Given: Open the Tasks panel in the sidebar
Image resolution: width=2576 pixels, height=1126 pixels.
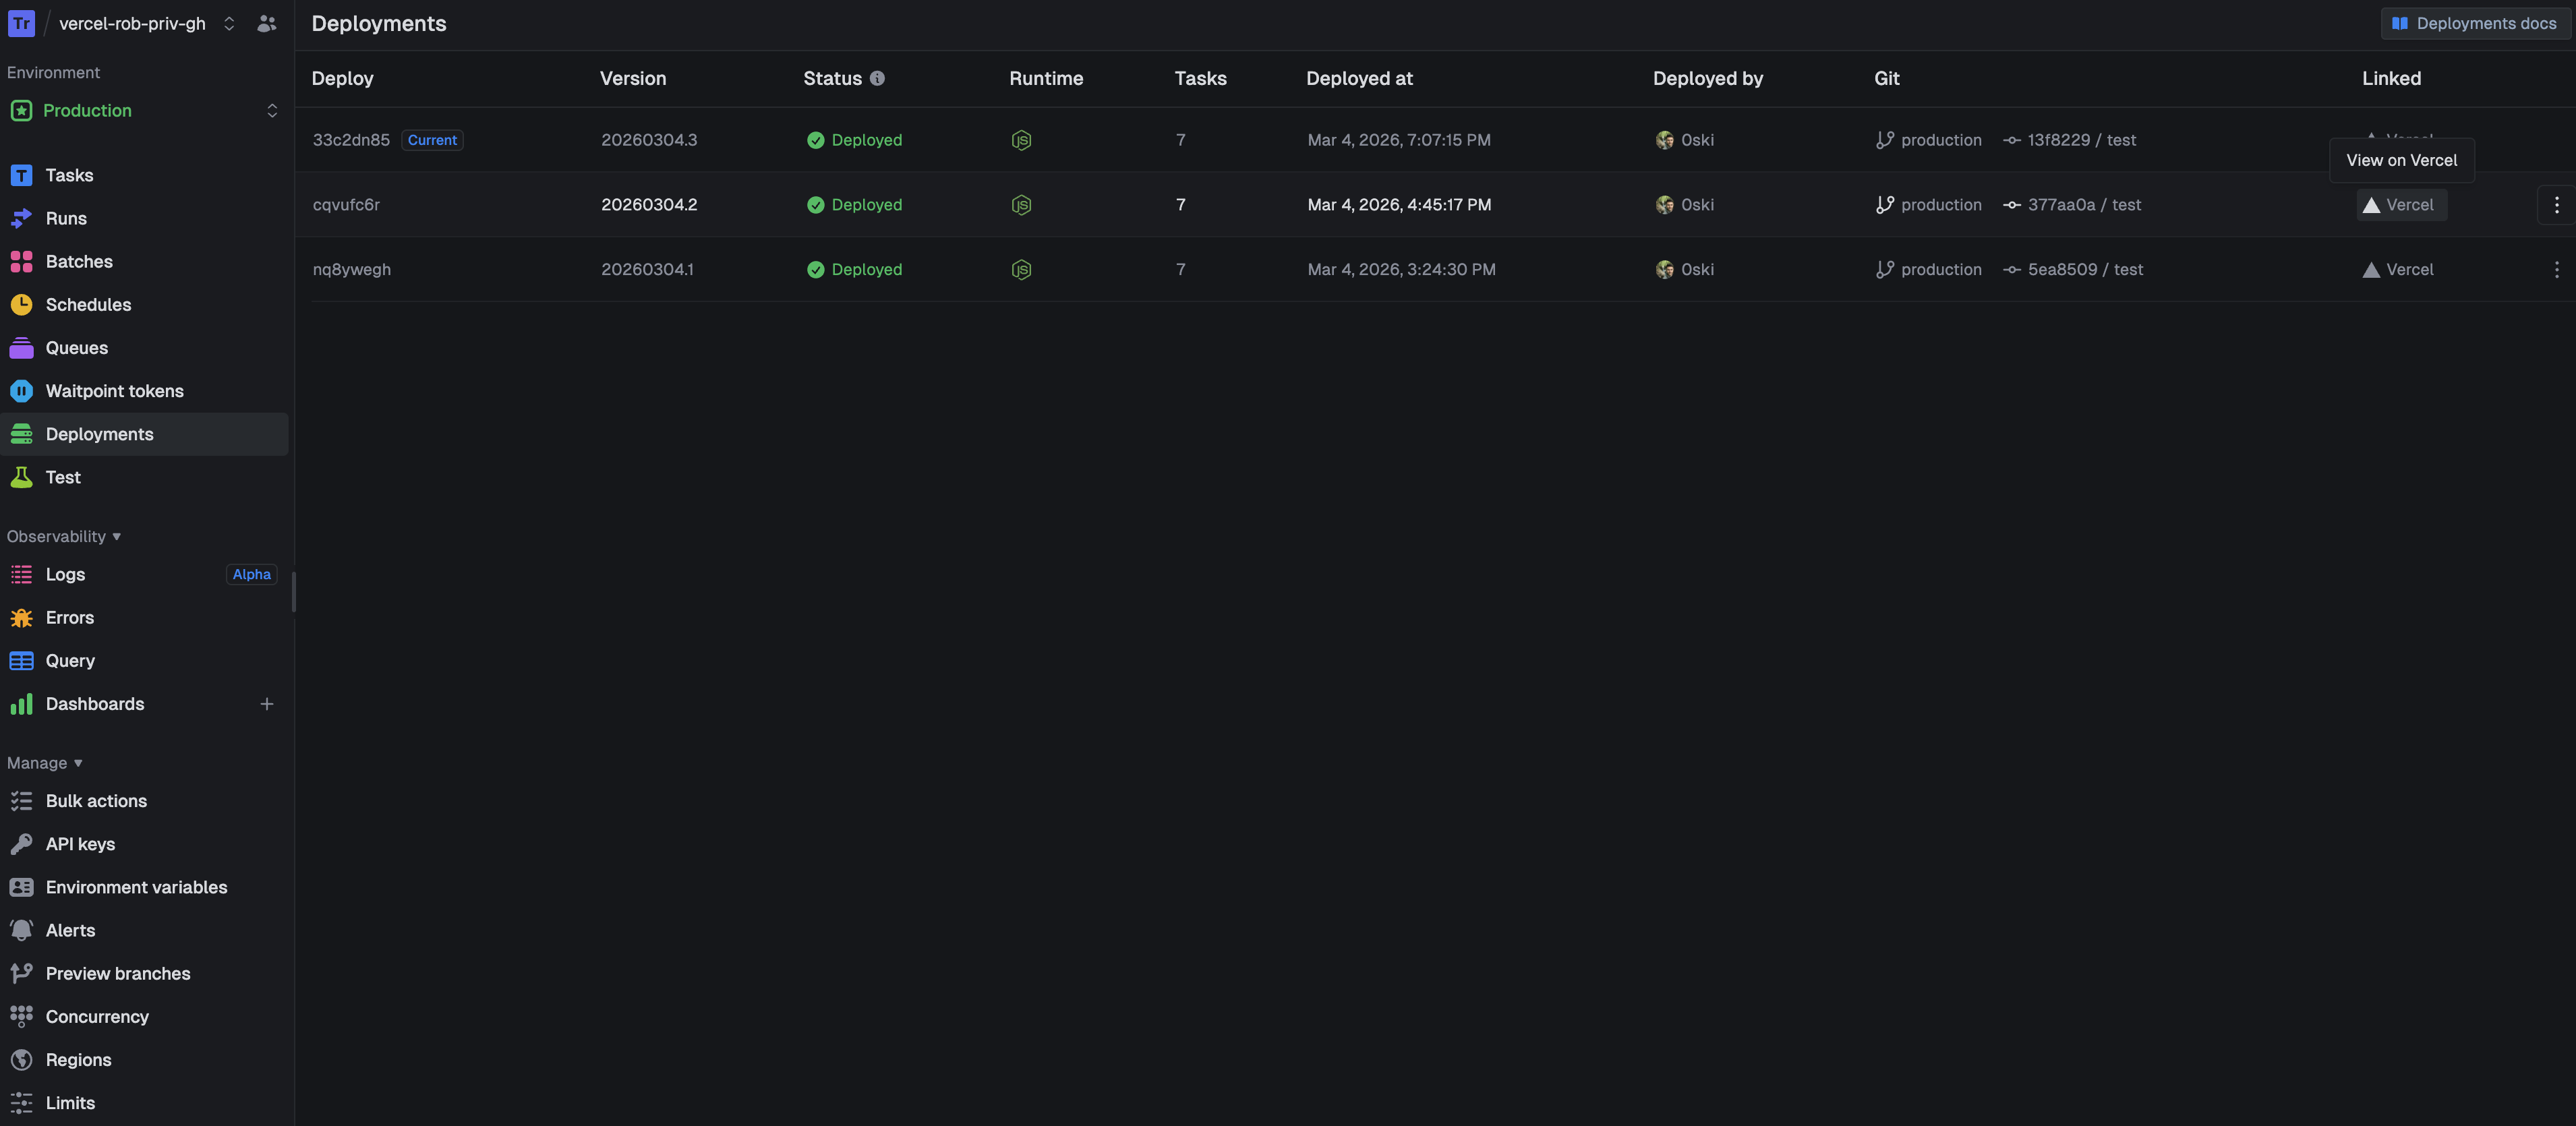Looking at the screenshot, I should (x=68, y=174).
